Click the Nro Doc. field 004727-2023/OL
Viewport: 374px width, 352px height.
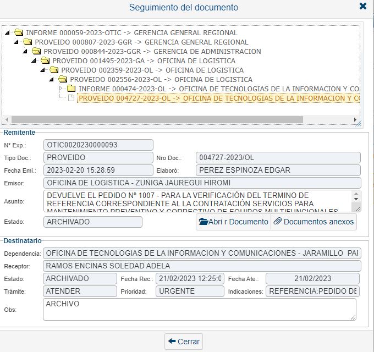(278, 158)
